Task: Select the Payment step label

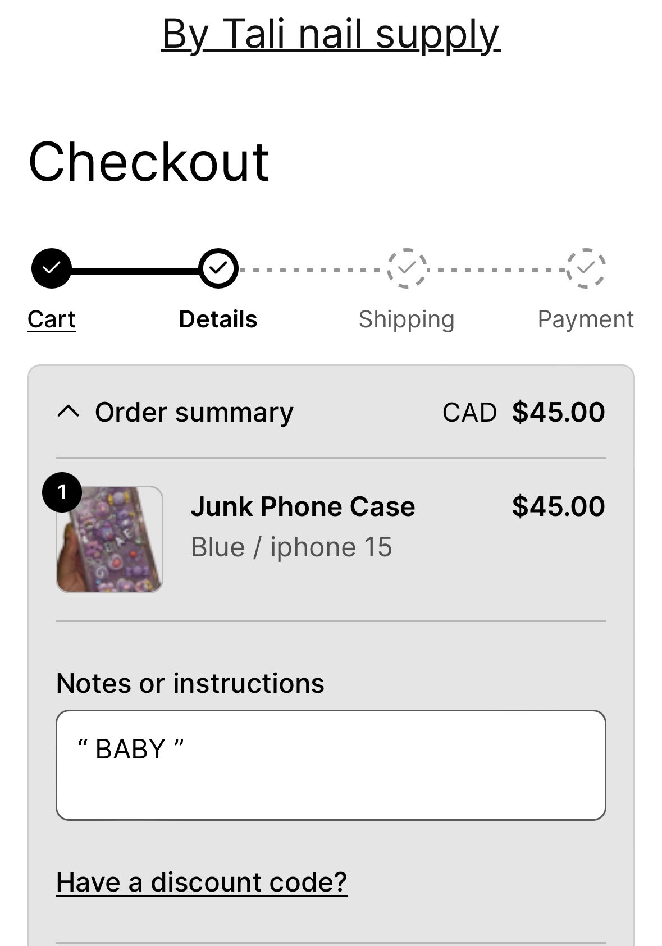Action: tap(586, 319)
